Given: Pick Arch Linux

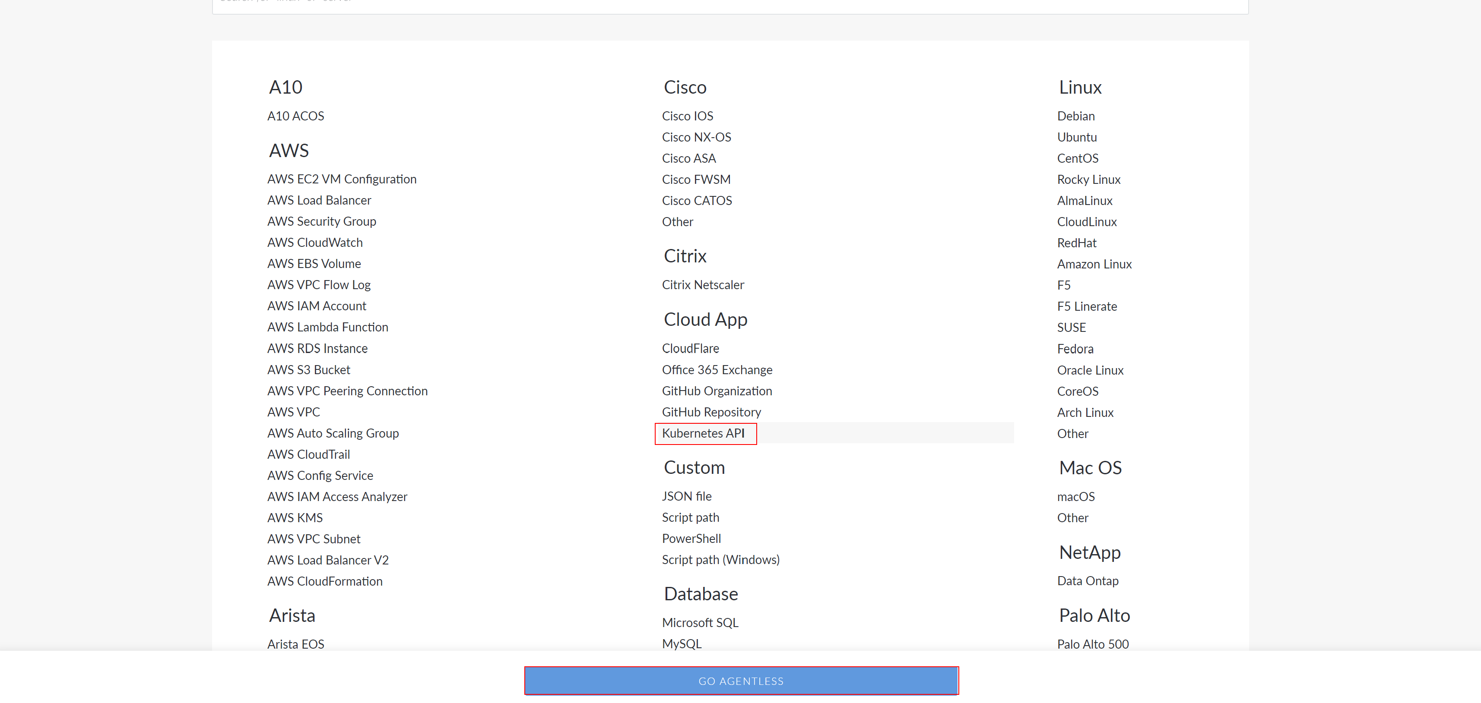Looking at the screenshot, I should point(1085,413).
